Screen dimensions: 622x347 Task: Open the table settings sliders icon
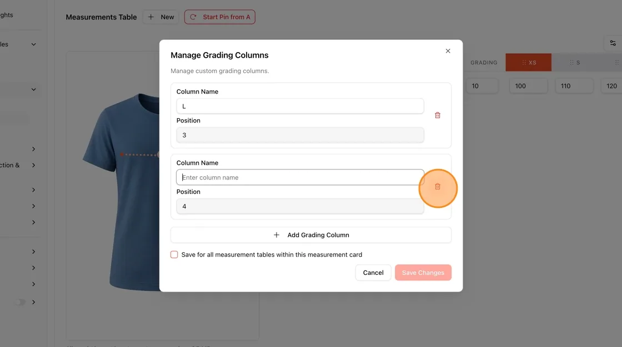click(613, 43)
